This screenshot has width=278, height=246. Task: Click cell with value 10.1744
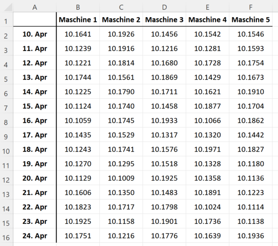tap(78, 77)
